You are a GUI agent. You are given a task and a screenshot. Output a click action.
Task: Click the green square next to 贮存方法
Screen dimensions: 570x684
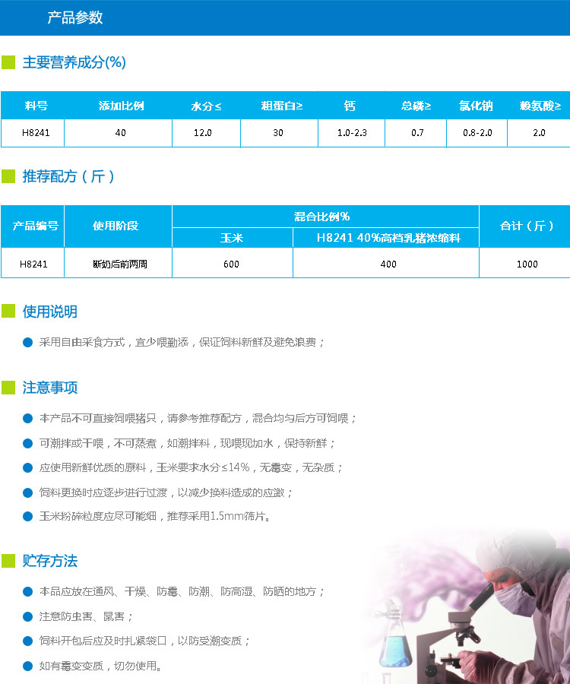pos(8,561)
